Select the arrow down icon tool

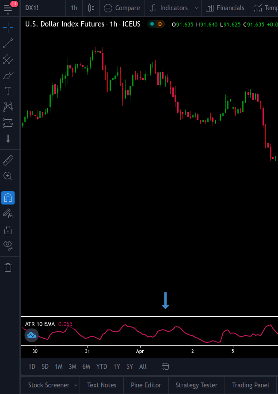point(8,139)
